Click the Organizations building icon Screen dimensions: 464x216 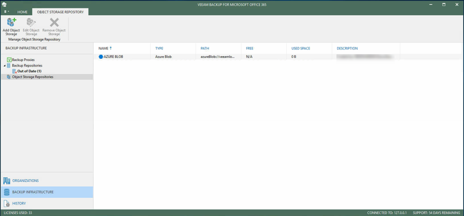pyautogui.click(x=6, y=180)
